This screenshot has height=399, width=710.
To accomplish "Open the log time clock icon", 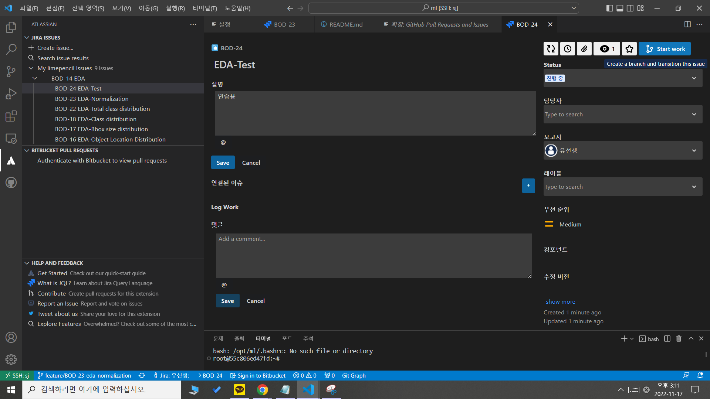I will (x=568, y=49).
